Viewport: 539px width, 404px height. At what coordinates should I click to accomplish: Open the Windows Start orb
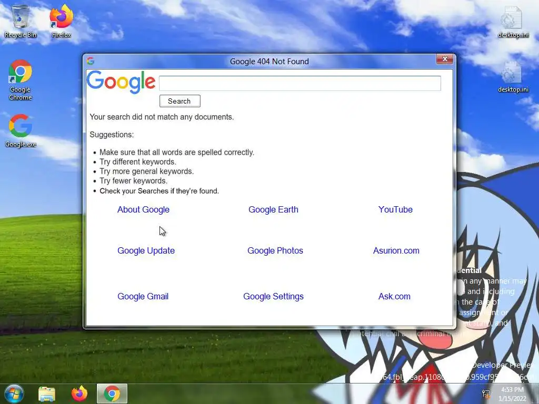click(x=14, y=393)
